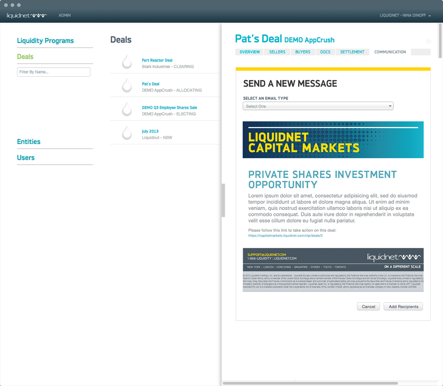
Task: Click the Liquidnut - NEW status text
Action: (157, 138)
